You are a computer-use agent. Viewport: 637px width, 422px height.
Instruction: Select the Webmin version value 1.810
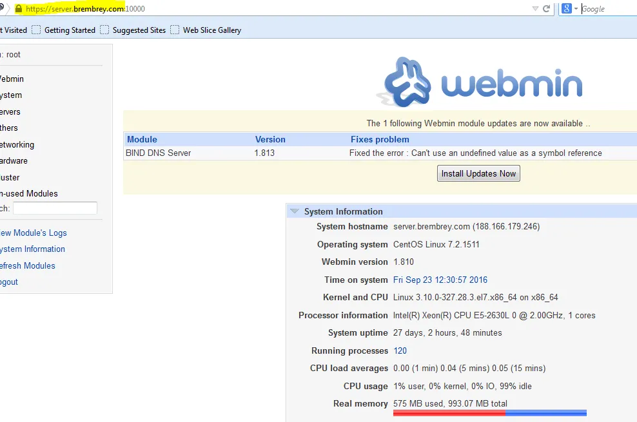tap(404, 262)
